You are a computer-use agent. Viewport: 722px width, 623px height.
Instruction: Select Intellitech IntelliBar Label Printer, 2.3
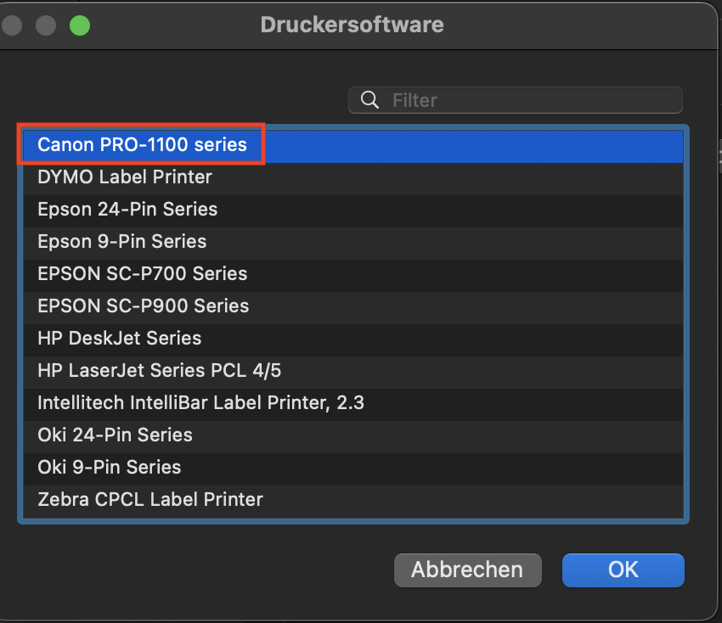[200, 403]
